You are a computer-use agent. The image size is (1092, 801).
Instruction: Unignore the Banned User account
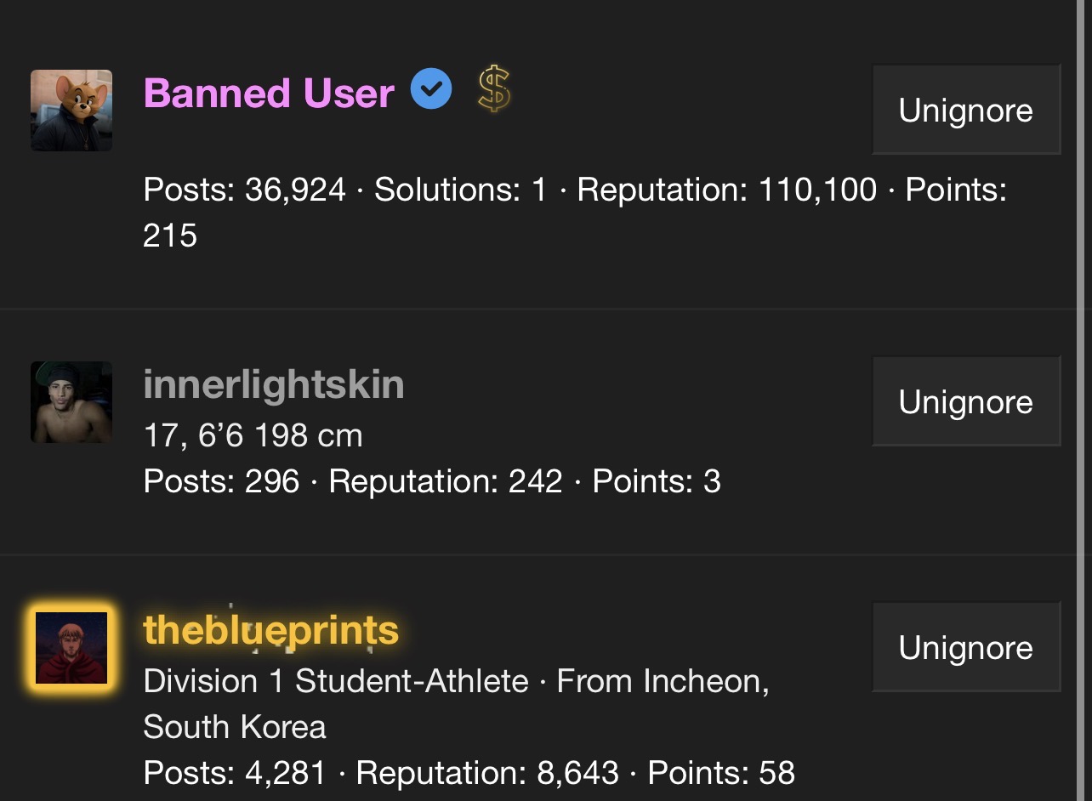966,110
